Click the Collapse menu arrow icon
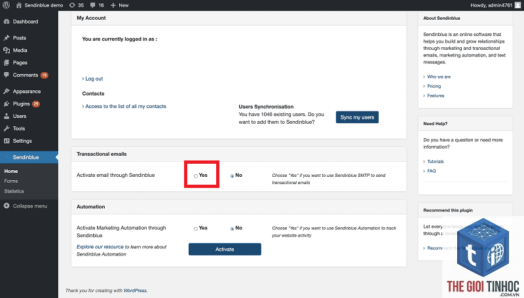The height and width of the screenshot is (298, 524). pyautogui.click(x=7, y=206)
